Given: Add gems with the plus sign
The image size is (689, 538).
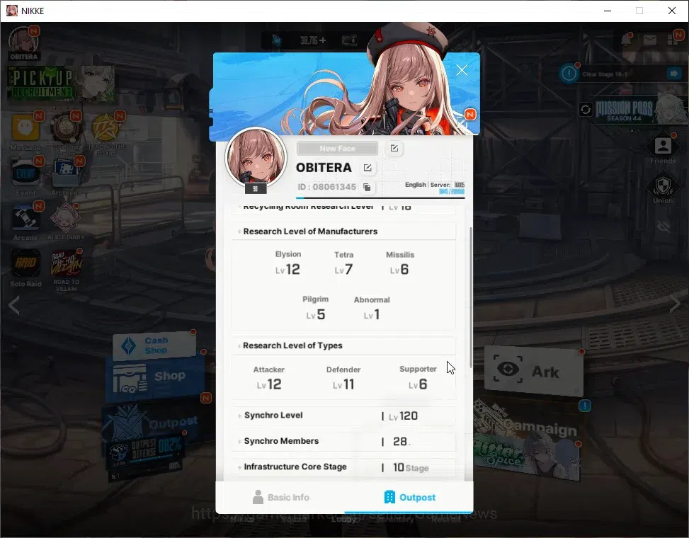Looking at the screenshot, I should pos(323,40).
